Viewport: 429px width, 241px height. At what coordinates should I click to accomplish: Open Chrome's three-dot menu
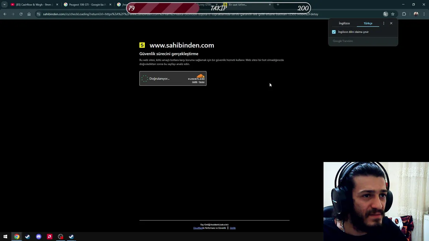point(424,14)
